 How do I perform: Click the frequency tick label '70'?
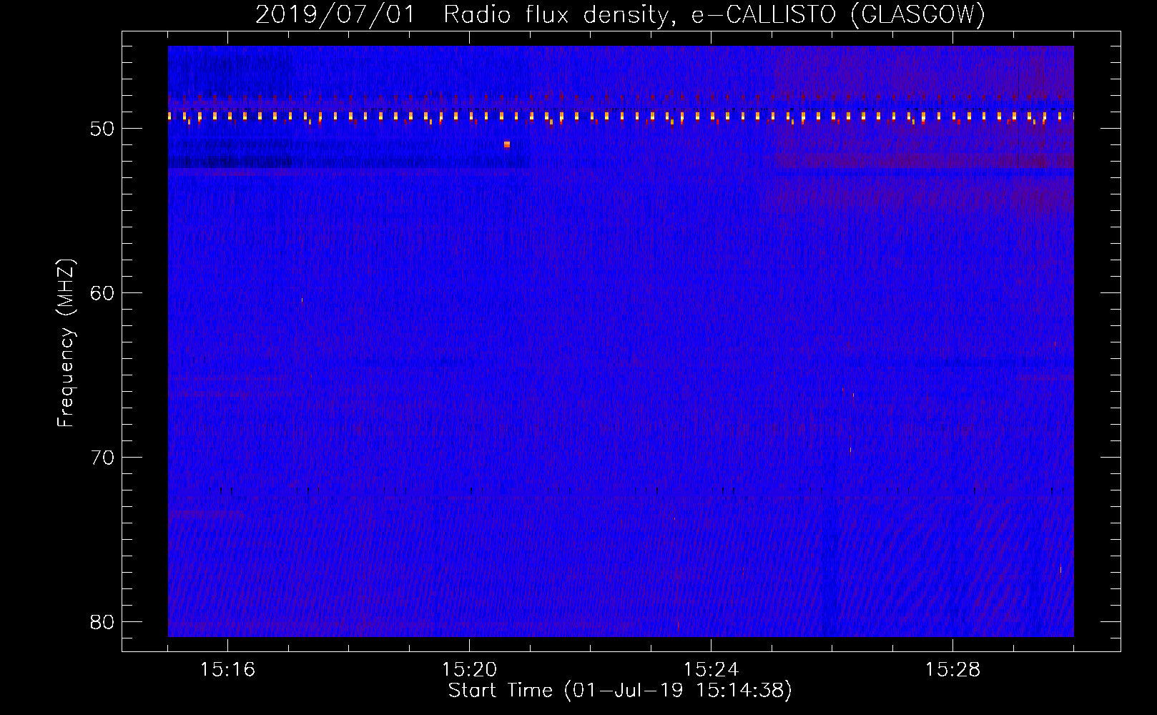(x=102, y=458)
